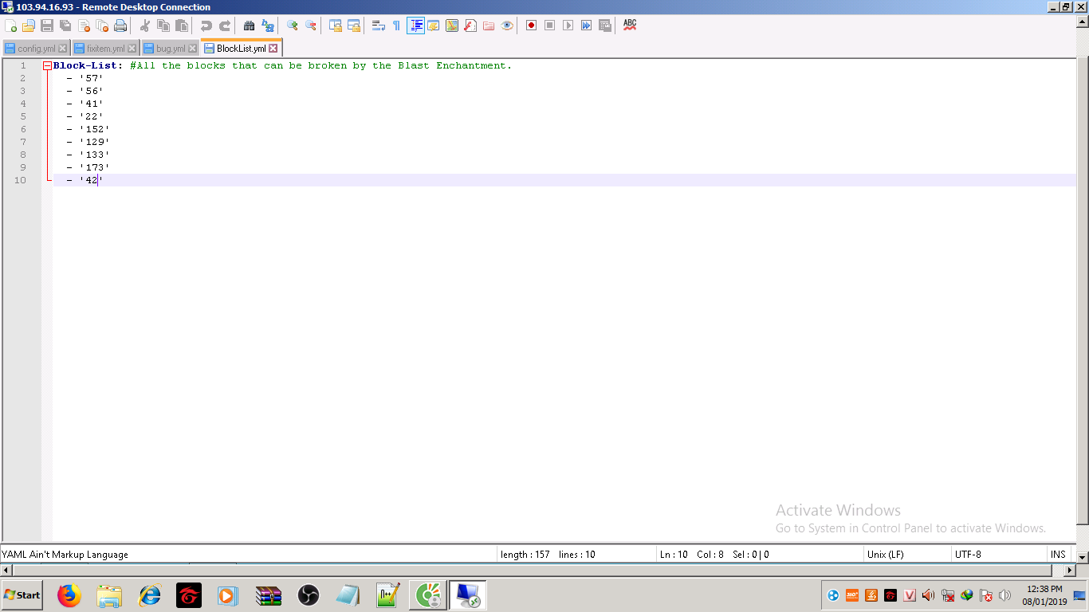The width and height of the screenshot is (1089, 612).
Task: Click the horizontal scrollbar left arrow
Action: [x=6, y=571]
